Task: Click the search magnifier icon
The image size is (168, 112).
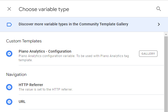Action: (159, 9)
